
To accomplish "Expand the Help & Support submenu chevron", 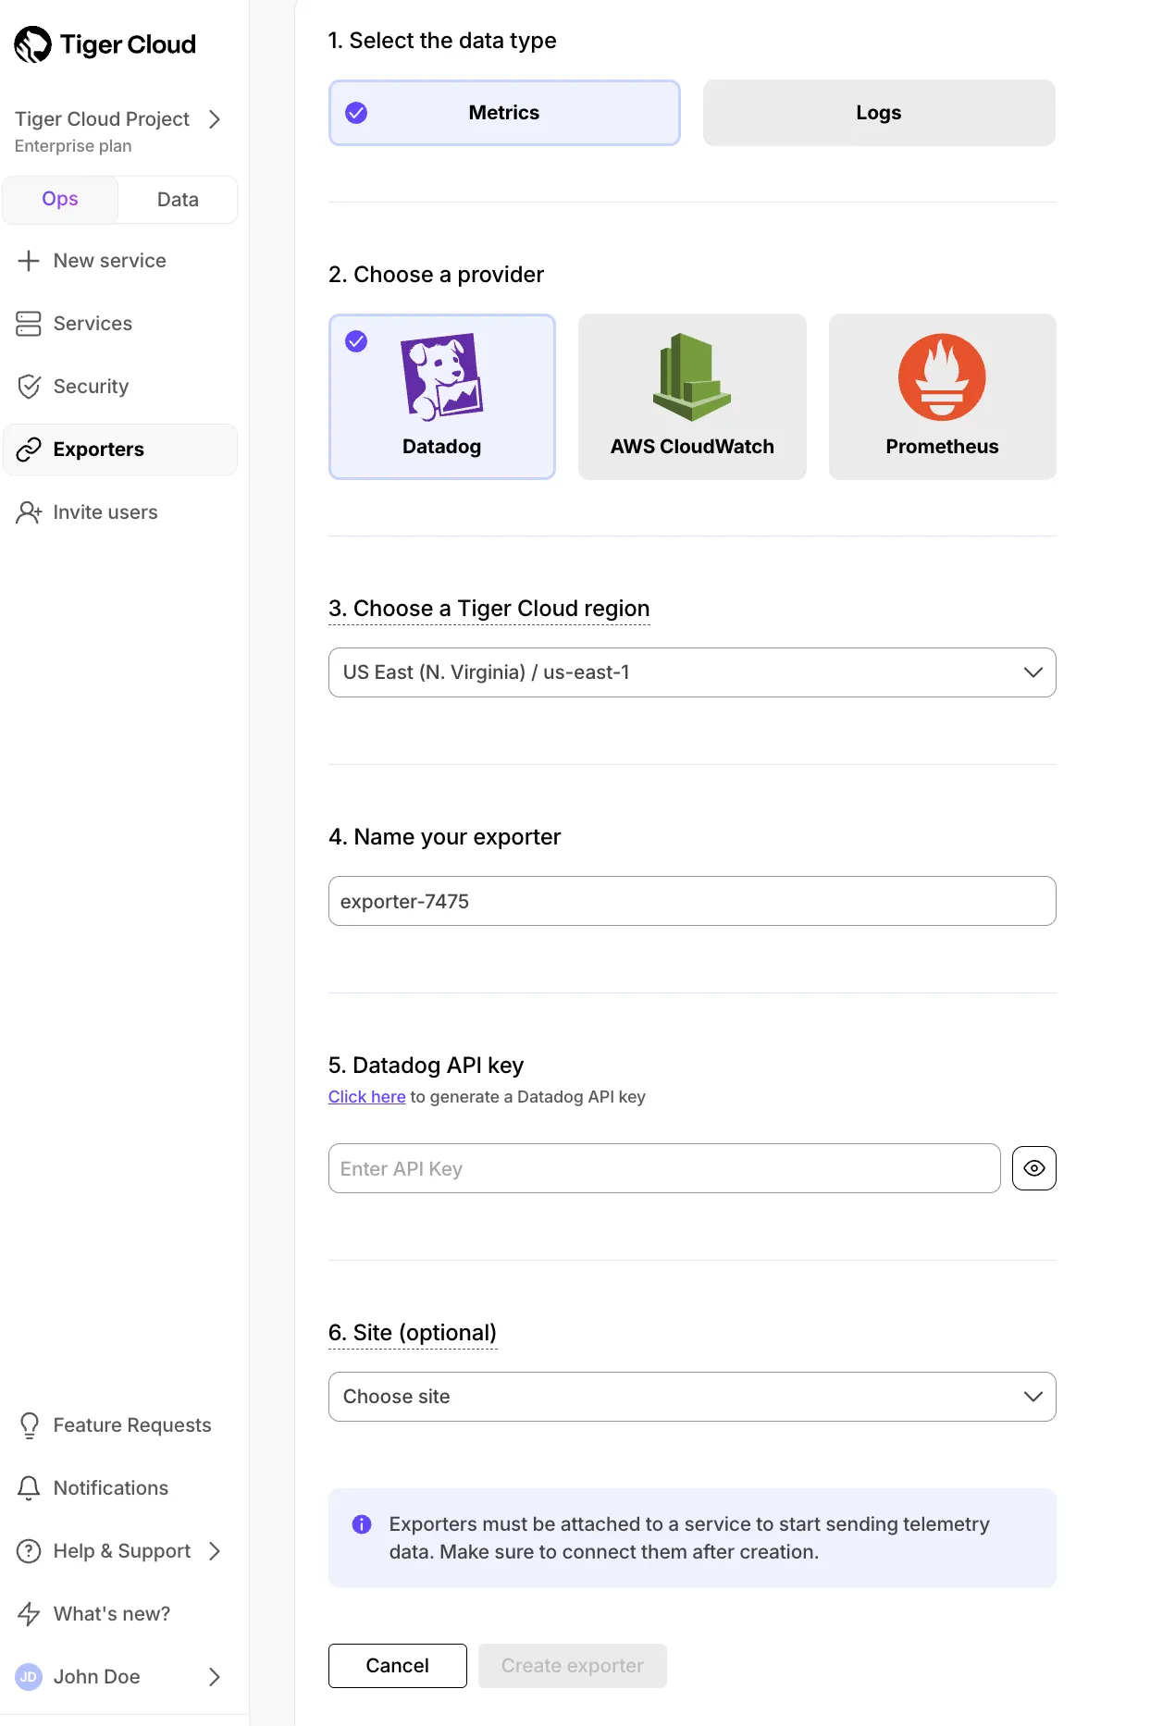I will coord(215,1551).
